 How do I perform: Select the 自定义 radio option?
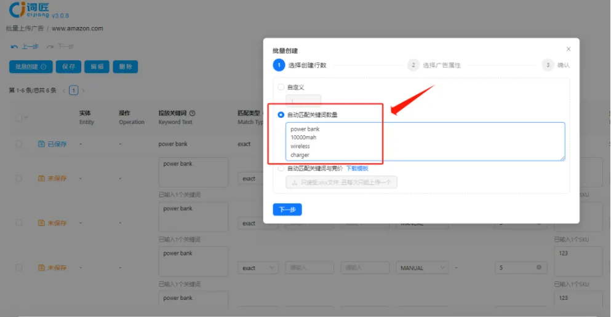click(281, 87)
